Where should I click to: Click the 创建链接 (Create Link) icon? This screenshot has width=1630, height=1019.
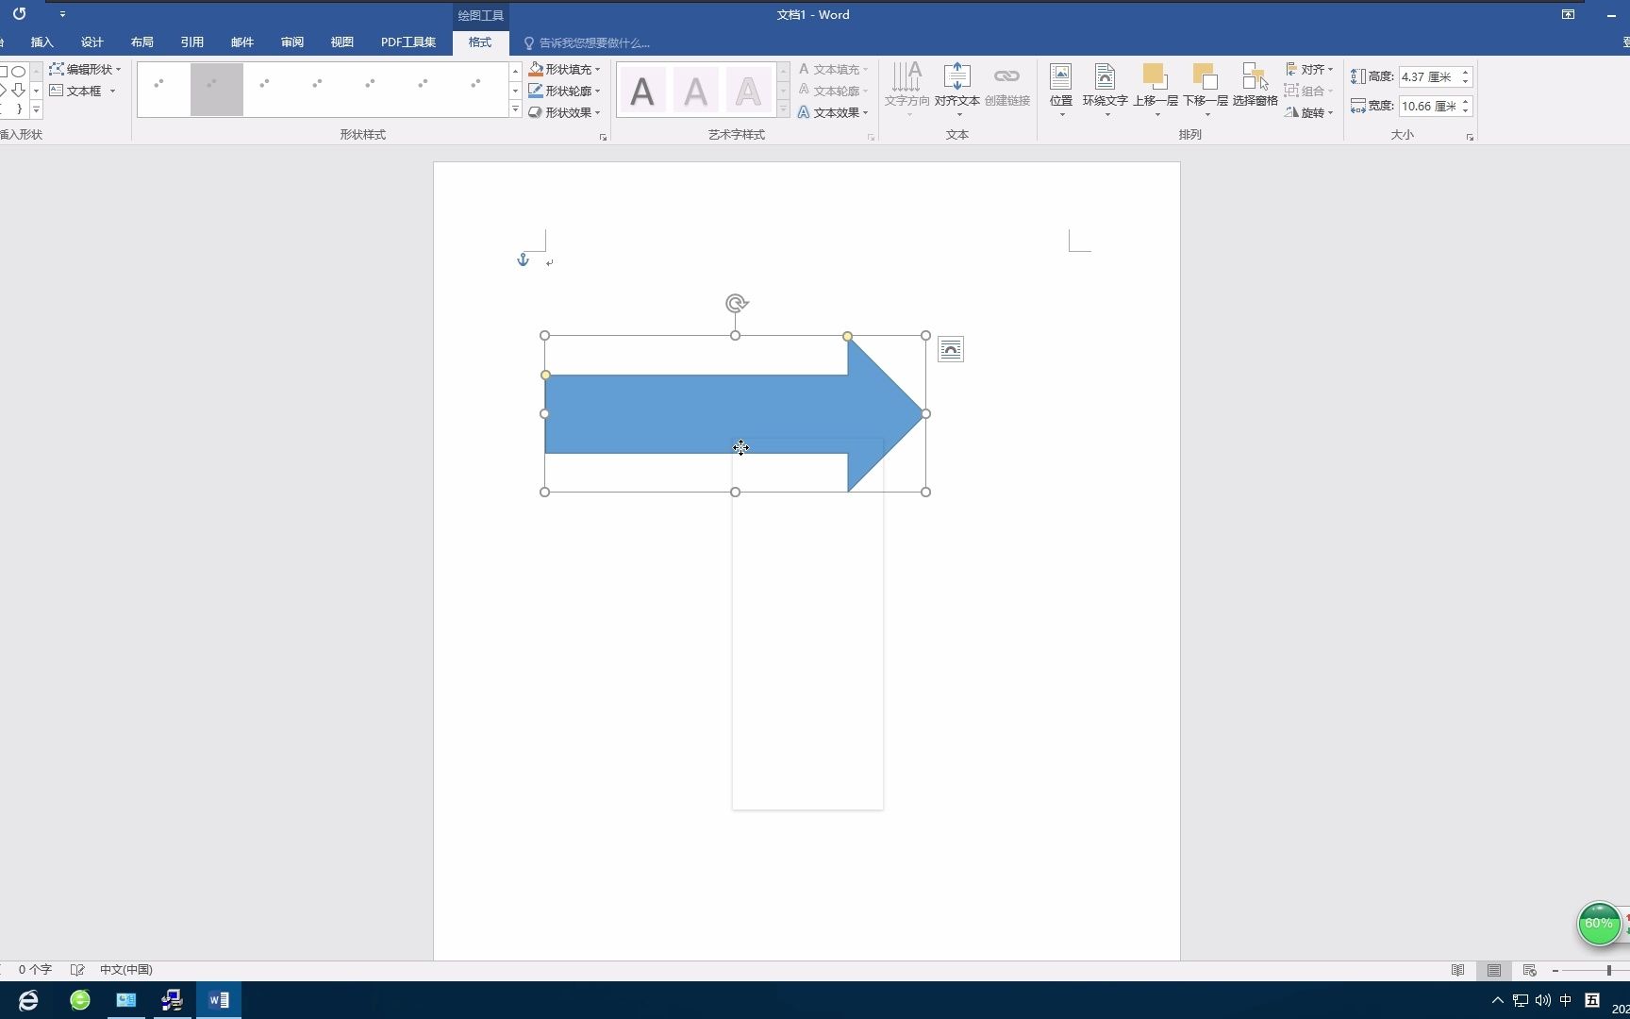(1006, 76)
